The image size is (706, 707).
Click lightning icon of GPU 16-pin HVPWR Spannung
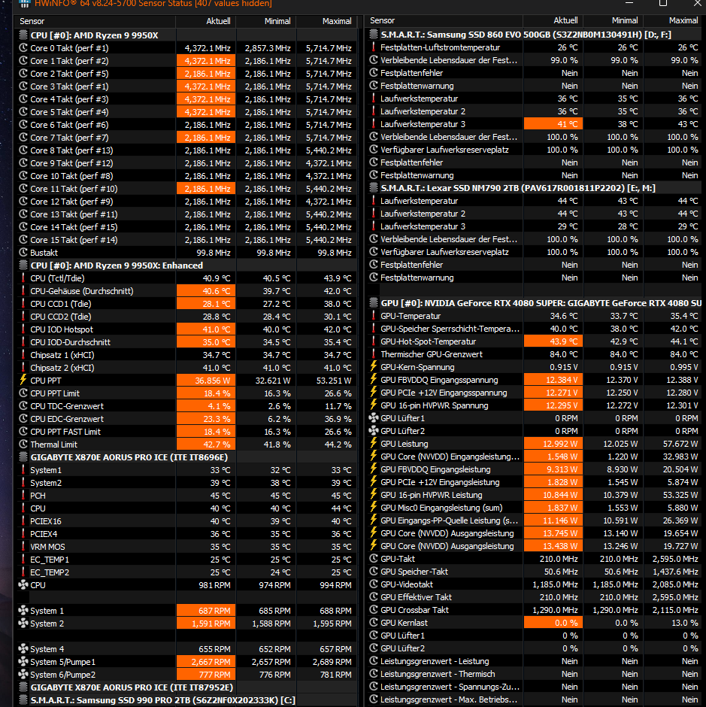373,405
